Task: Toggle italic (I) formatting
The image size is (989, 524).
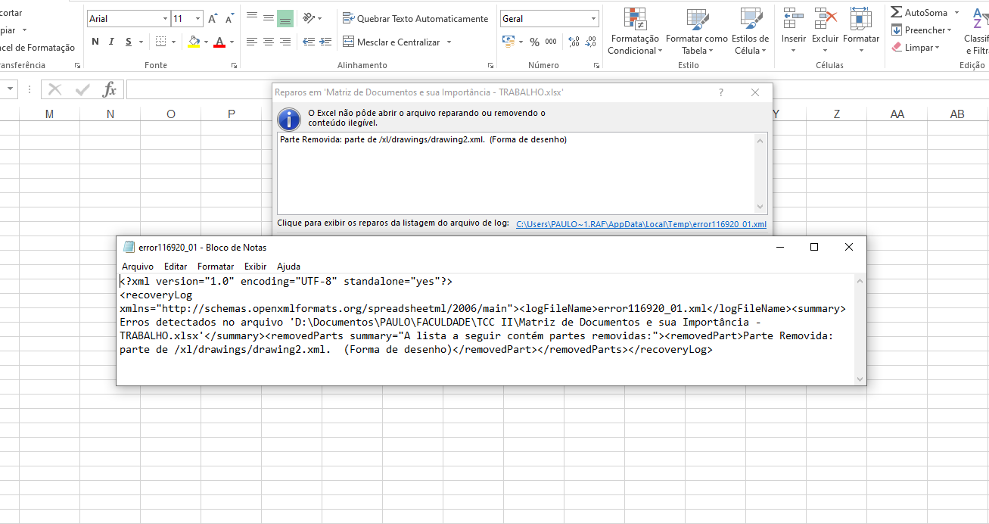Action: pyautogui.click(x=112, y=42)
